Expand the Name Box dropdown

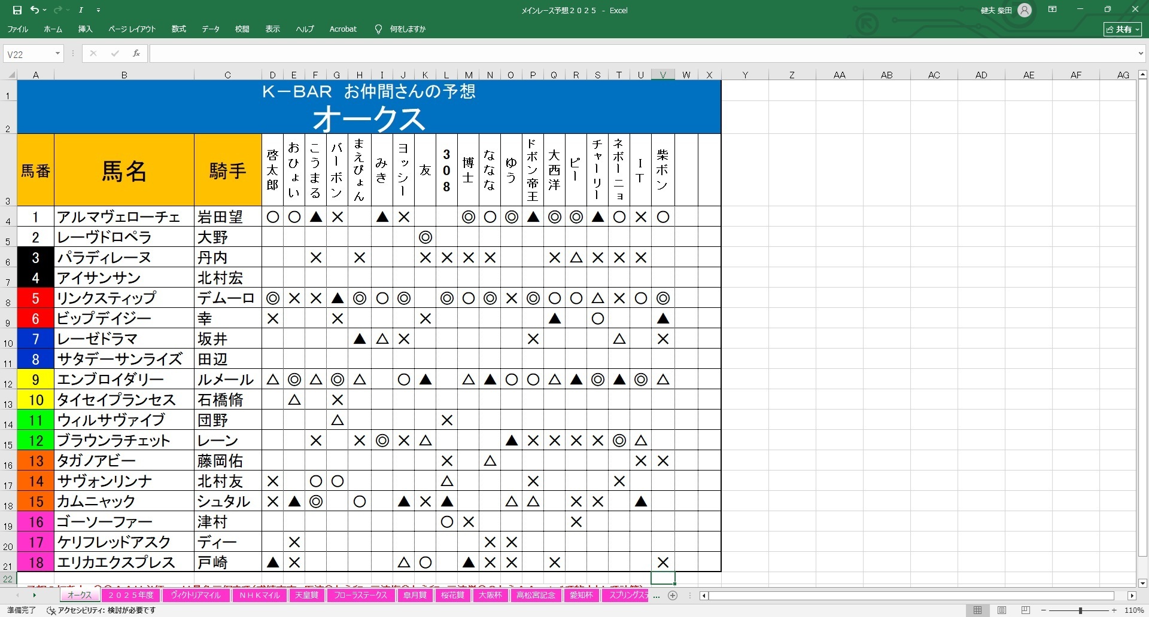click(x=57, y=54)
